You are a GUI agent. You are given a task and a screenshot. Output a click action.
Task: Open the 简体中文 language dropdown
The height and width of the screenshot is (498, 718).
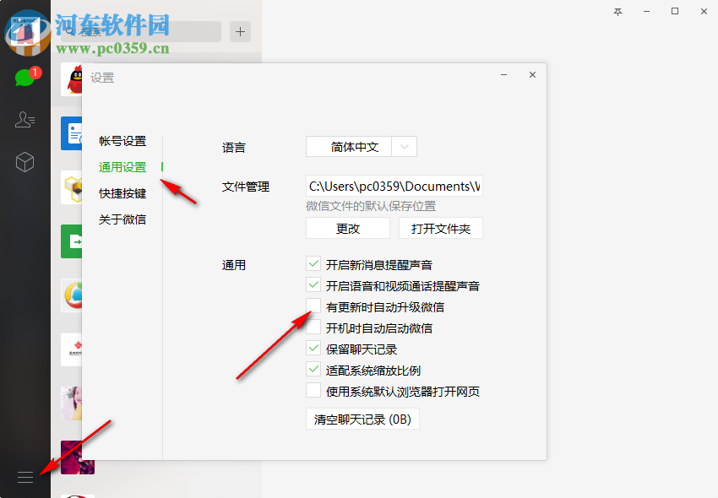351,147
